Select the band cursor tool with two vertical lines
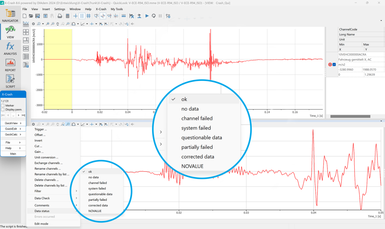The width and height of the screenshot is (385, 229). [x=82, y=16]
